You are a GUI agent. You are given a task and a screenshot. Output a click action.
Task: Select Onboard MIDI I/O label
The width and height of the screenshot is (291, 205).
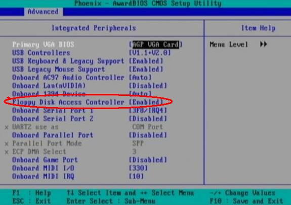coord(43,168)
